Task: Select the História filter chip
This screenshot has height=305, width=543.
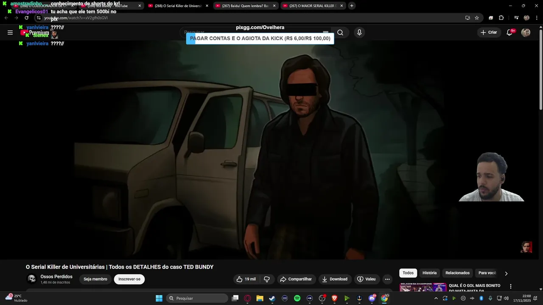Action: [429, 273]
